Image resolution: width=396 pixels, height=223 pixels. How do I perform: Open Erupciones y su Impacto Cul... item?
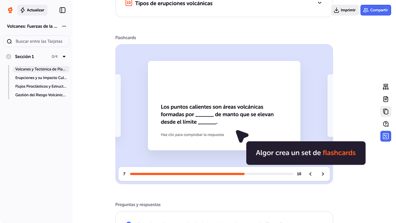tap(41, 78)
